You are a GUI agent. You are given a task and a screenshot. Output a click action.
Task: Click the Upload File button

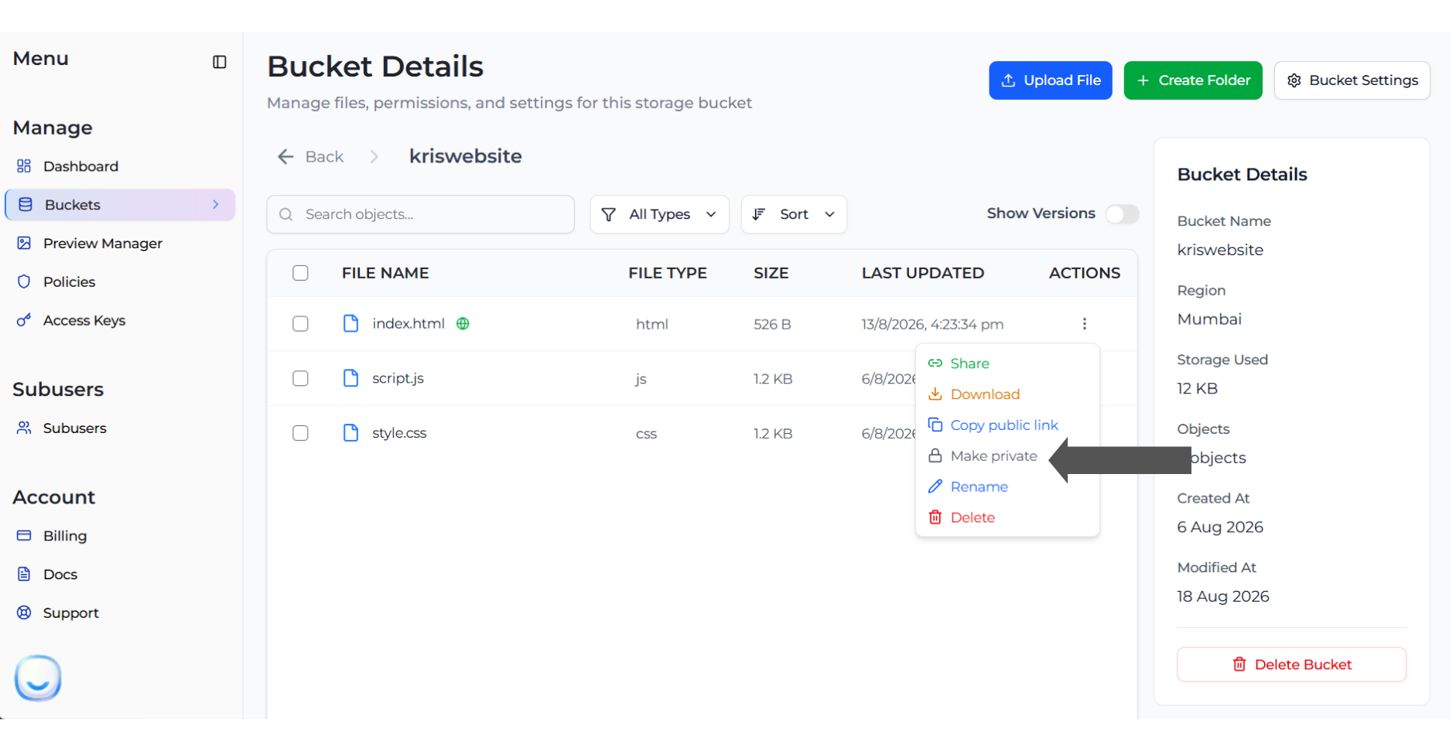pos(1050,80)
